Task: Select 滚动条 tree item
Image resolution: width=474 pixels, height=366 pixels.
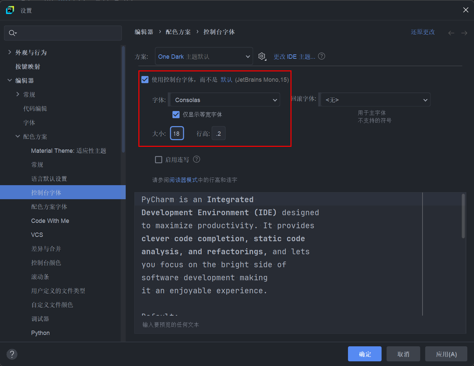Action: (40, 277)
